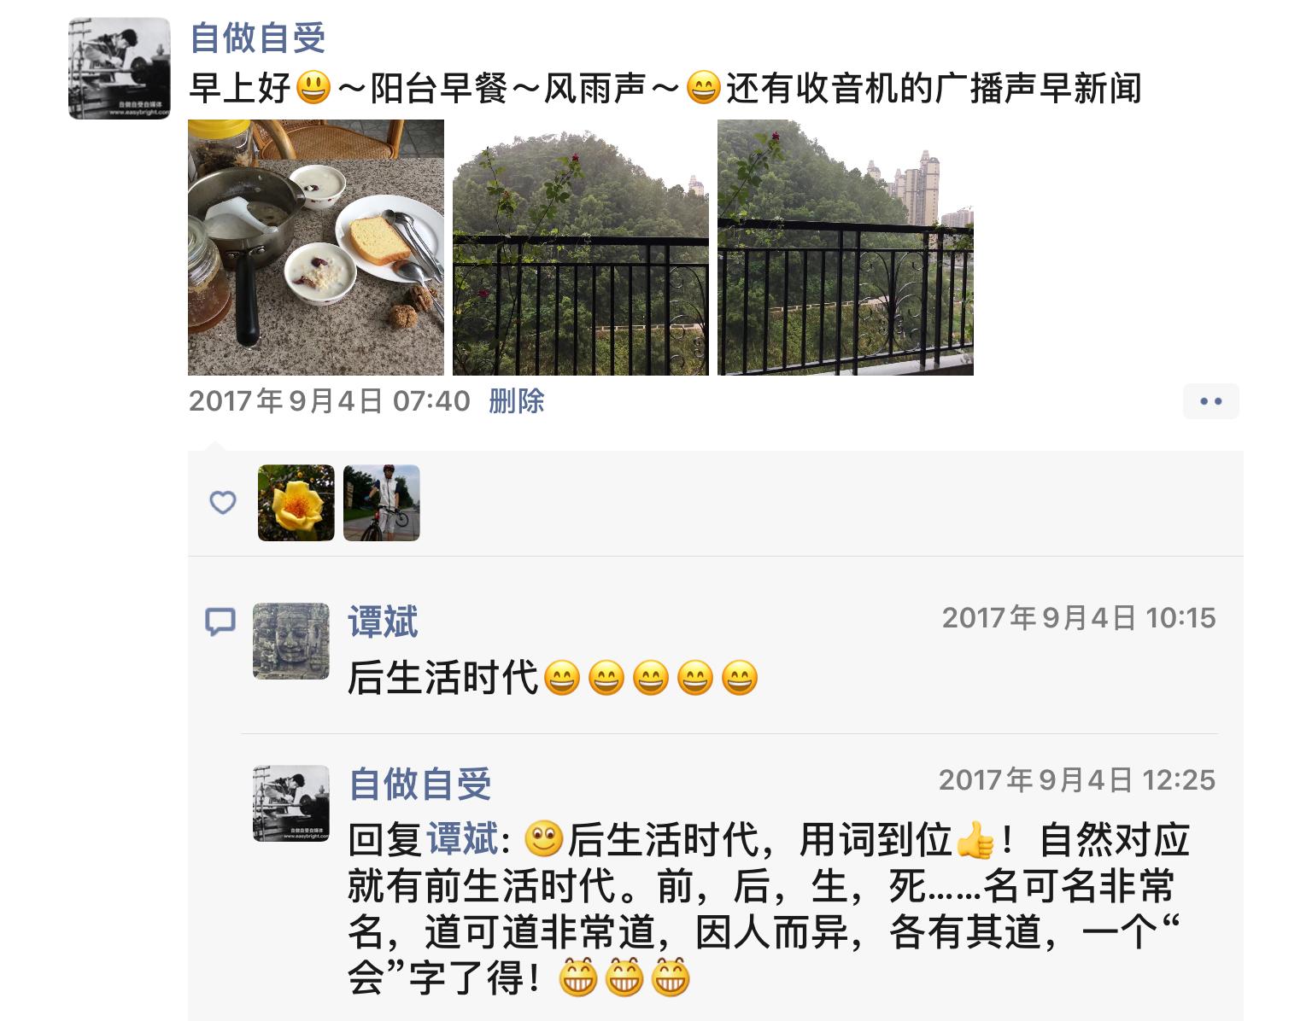
Task: Click the post caption beginning 早上好
Action: tap(665, 89)
